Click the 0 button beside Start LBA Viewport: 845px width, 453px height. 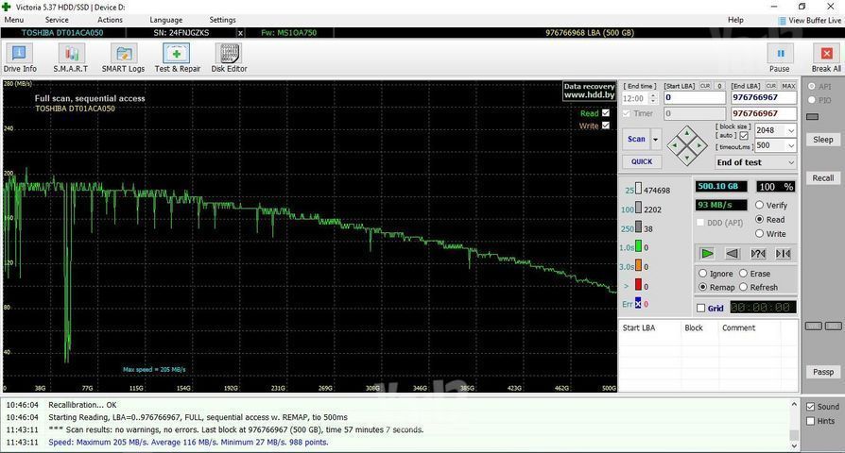click(719, 86)
